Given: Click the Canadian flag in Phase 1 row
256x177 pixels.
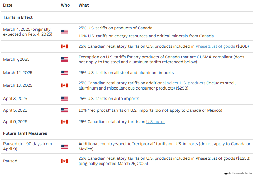Looking at the screenshot, I should coord(64,46).
